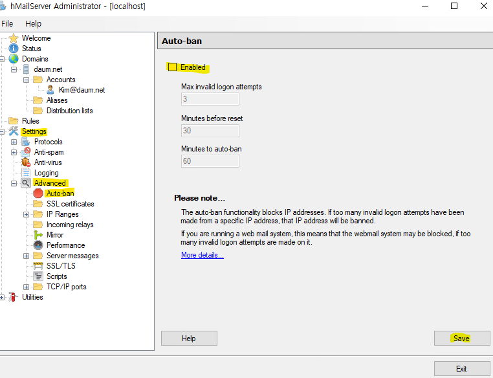Image resolution: width=493 pixels, height=378 pixels.
Task: Click the Protocols icon
Action: (x=26, y=142)
